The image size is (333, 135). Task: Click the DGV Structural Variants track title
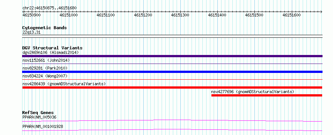coord(52,48)
